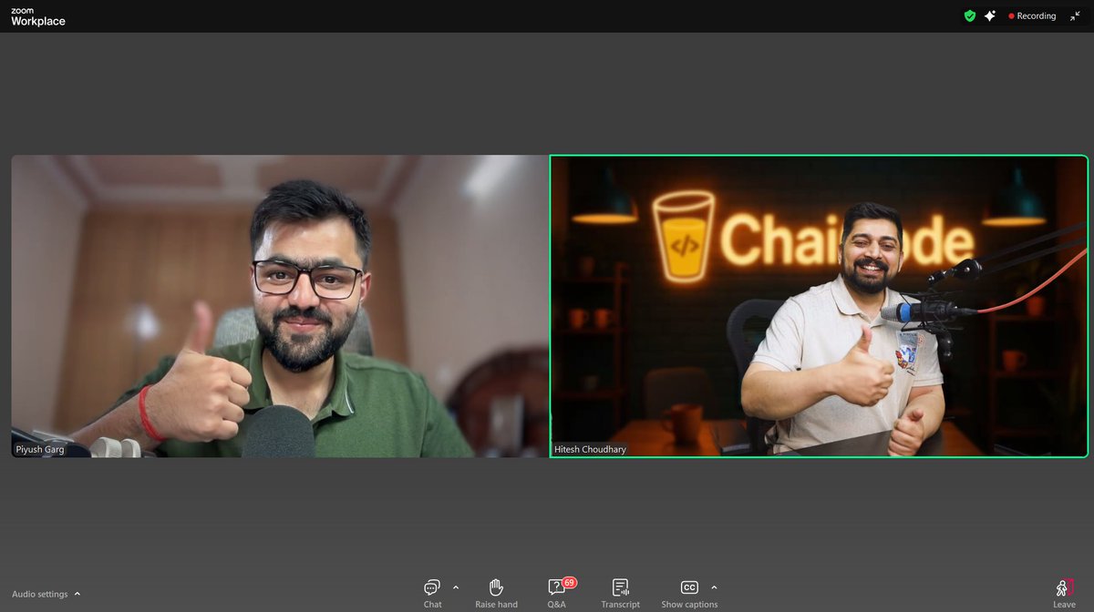The image size is (1094, 612).
Task: Toggle Show captions
Action: click(689, 592)
